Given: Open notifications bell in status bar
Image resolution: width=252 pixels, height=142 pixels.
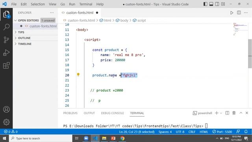Looking at the screenshot, I should tap(246, 132).
